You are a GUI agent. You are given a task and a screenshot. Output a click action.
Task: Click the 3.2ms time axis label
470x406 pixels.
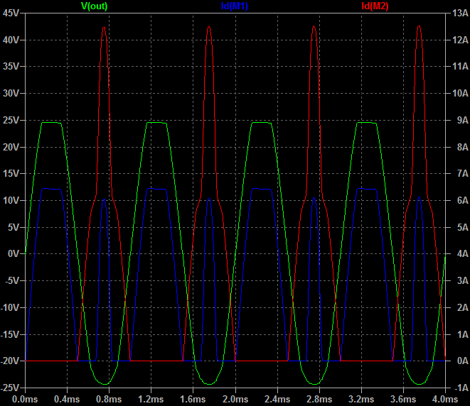pyautogui.click(x=361, y=400)
